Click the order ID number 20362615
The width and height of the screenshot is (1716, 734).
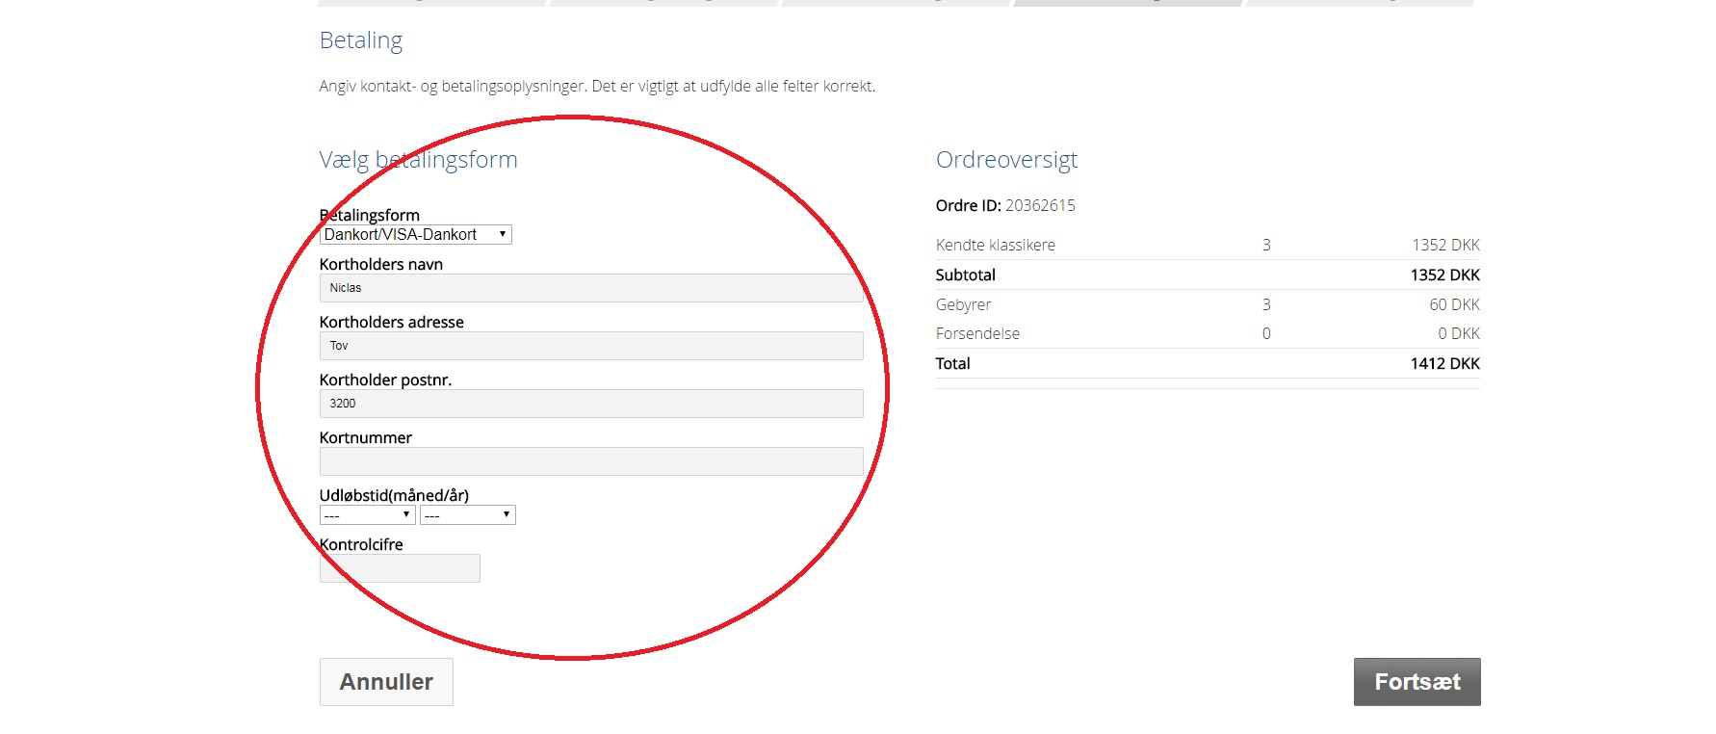pos(1040,205)
